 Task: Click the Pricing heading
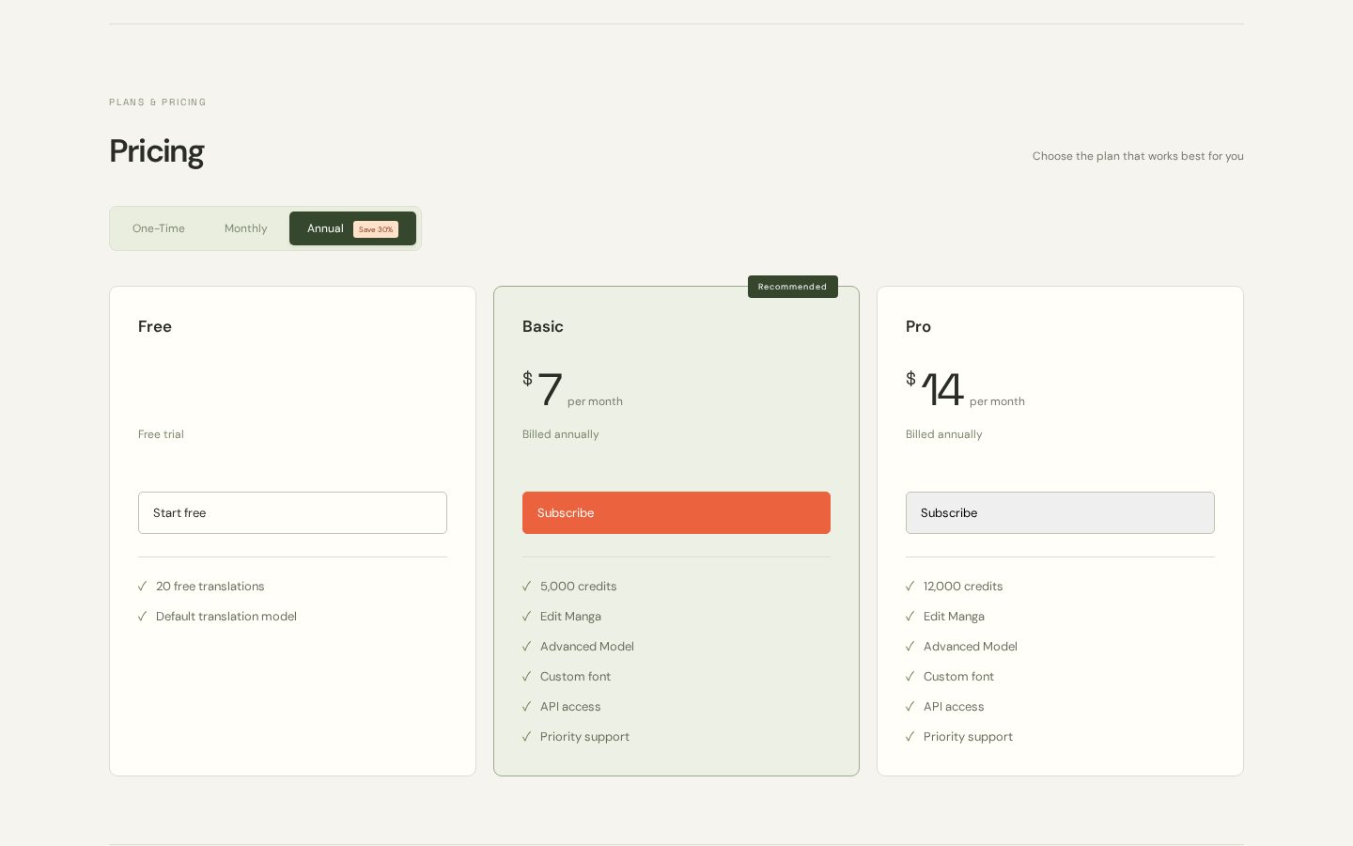point(157,151)
